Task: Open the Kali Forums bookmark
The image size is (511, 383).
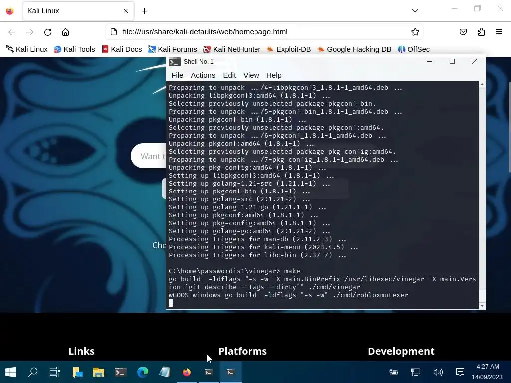Action: (172, 49)
